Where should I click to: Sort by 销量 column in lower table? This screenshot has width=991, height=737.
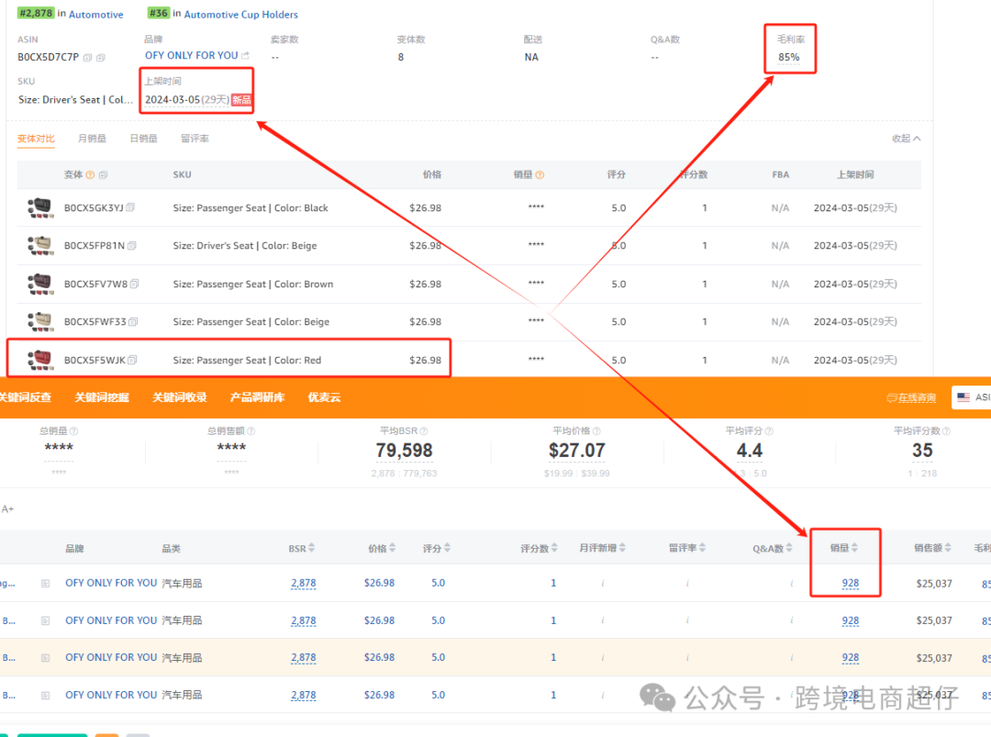(854, 548)
